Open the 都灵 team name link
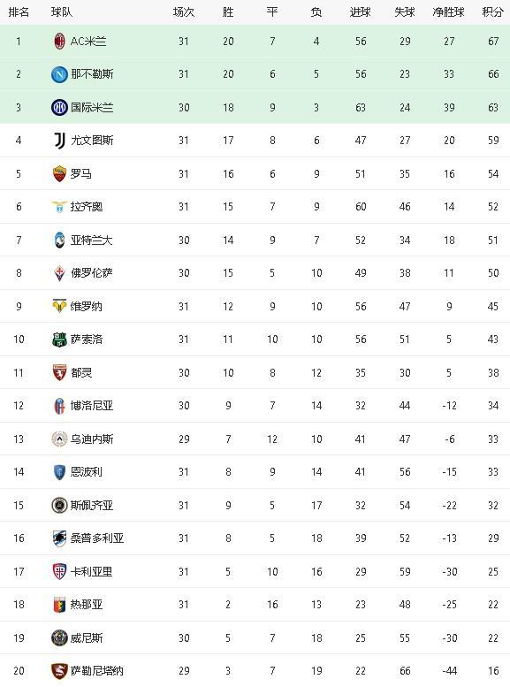510x687 pixels. (x=81, y=372)
